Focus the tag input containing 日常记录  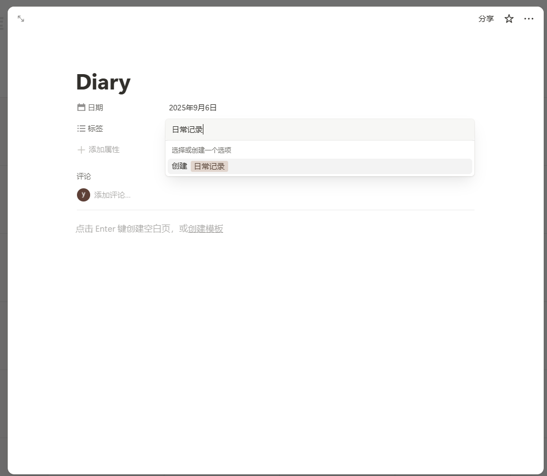(x=320, y=130)
